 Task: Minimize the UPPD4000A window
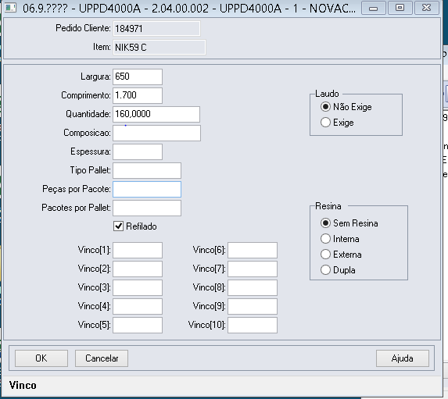[373, 8]
